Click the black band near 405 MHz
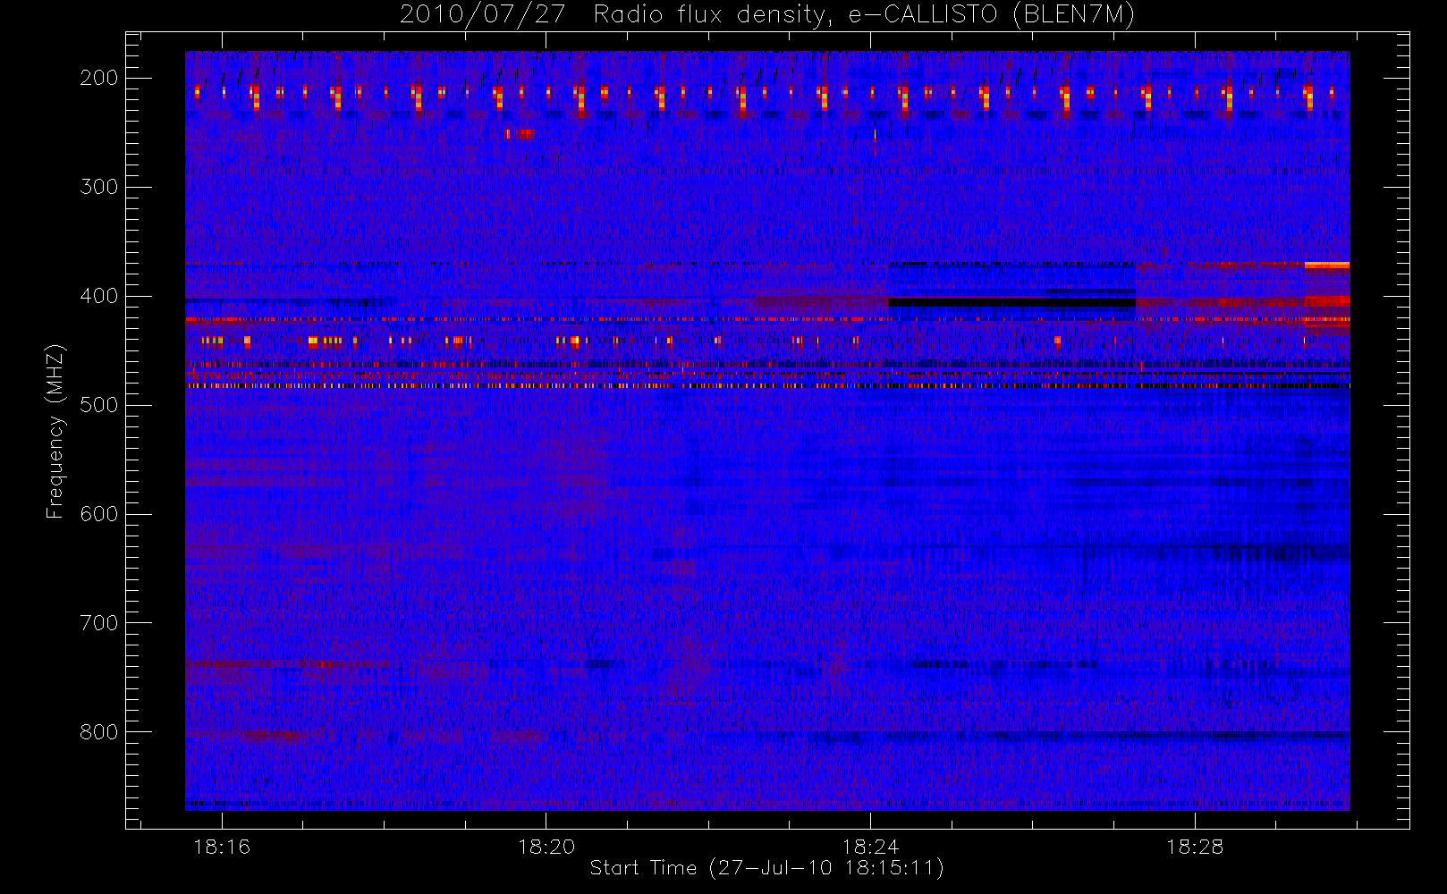Viewport: 1447px width, 894px height. coord(1011,303)
